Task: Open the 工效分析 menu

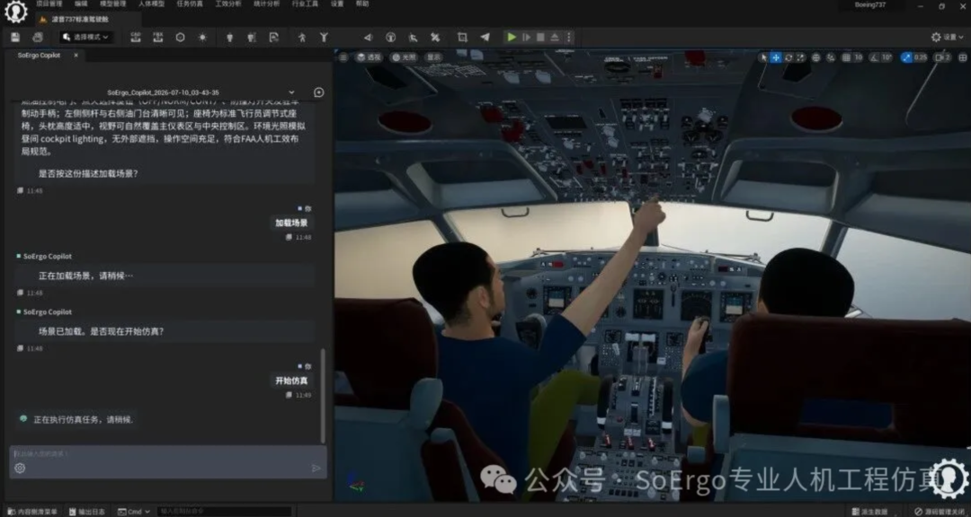Action: (x=227, y=4)
